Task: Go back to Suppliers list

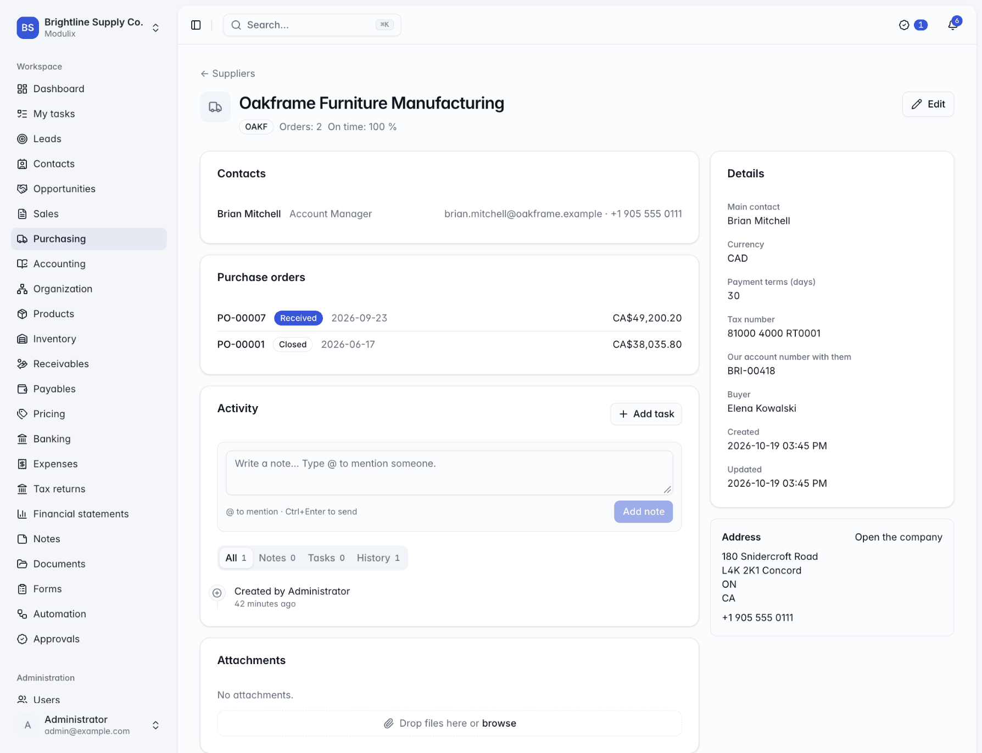Action: tap(227, 74)
